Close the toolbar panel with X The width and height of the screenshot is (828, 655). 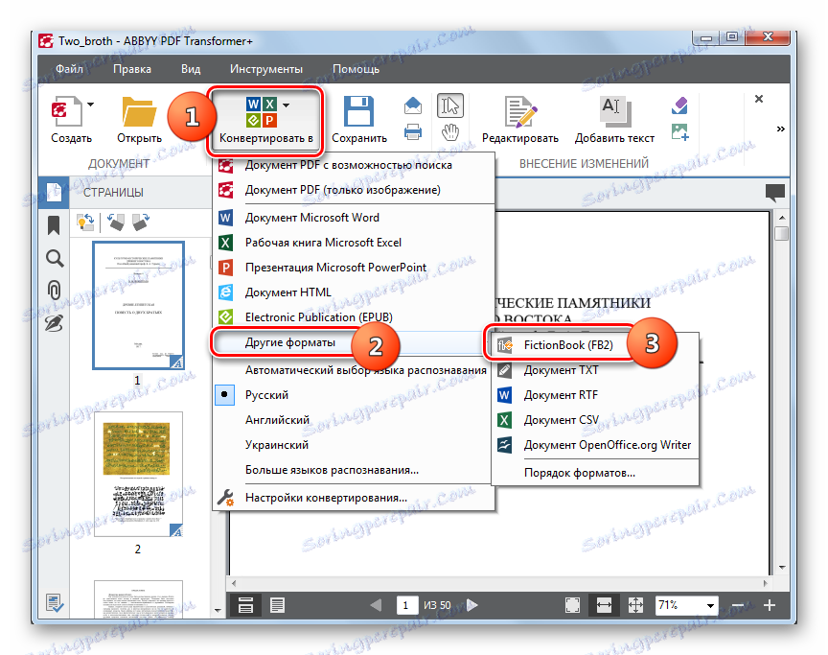pos(759,99)
